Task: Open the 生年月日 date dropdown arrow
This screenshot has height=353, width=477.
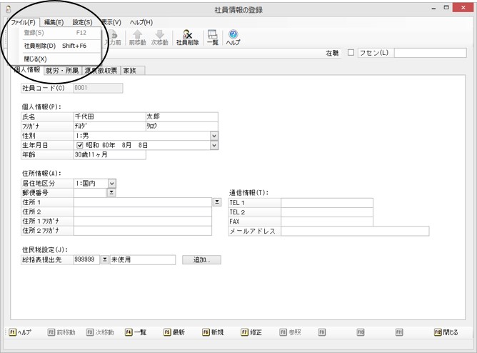Action: pos(214,146)
